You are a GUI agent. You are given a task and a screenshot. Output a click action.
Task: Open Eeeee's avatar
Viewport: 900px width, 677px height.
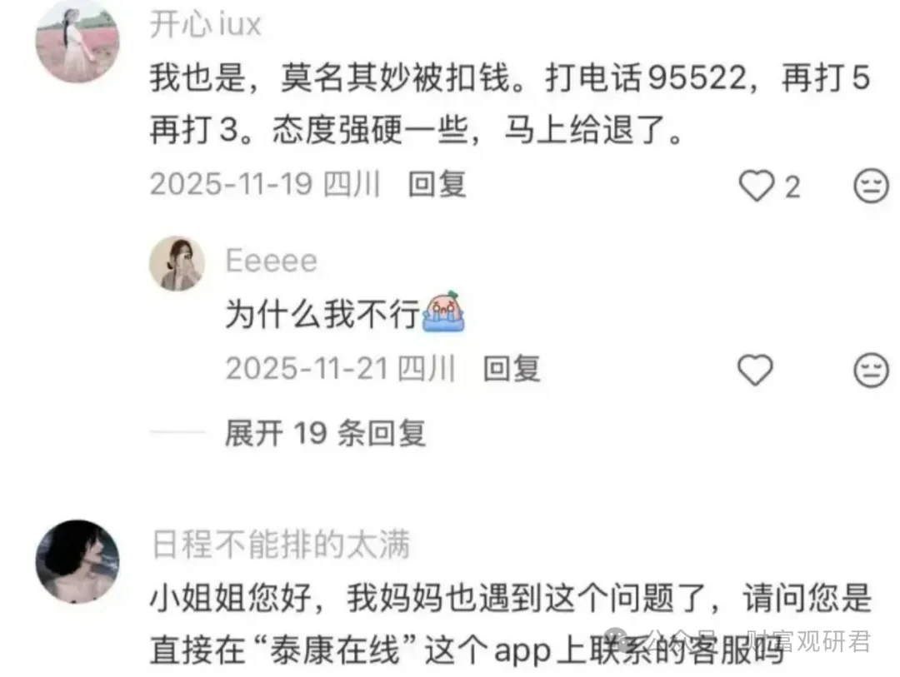[177, 263]
